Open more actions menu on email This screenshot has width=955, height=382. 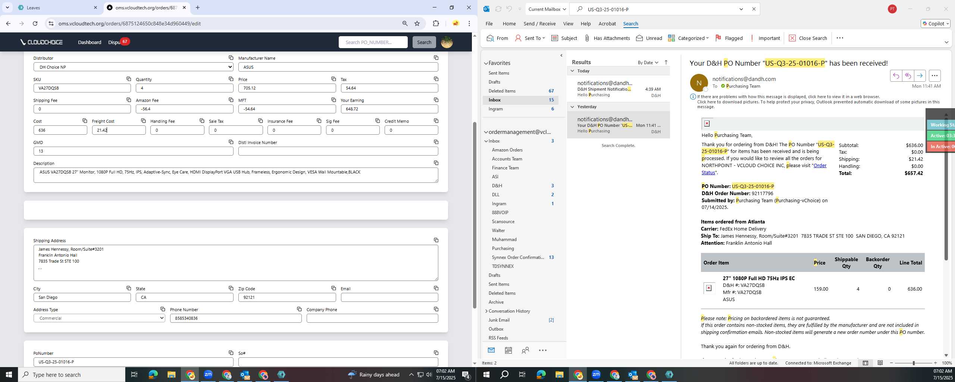[x=934, y=76]
